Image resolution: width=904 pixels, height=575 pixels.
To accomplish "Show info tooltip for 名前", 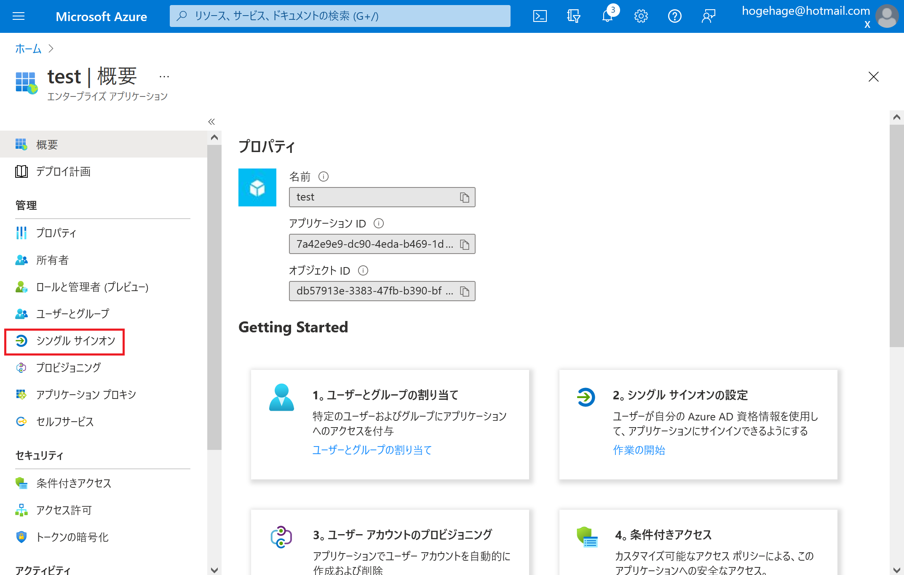I will pyautogui.click(x=323, y=177).
